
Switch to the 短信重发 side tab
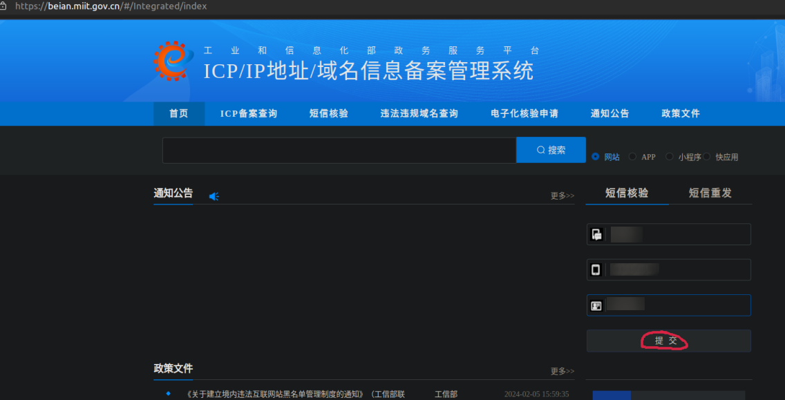tap(710, 193)
